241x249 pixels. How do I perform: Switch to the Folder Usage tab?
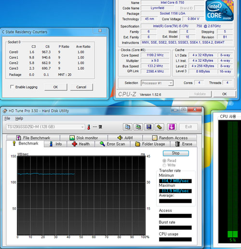150,144
